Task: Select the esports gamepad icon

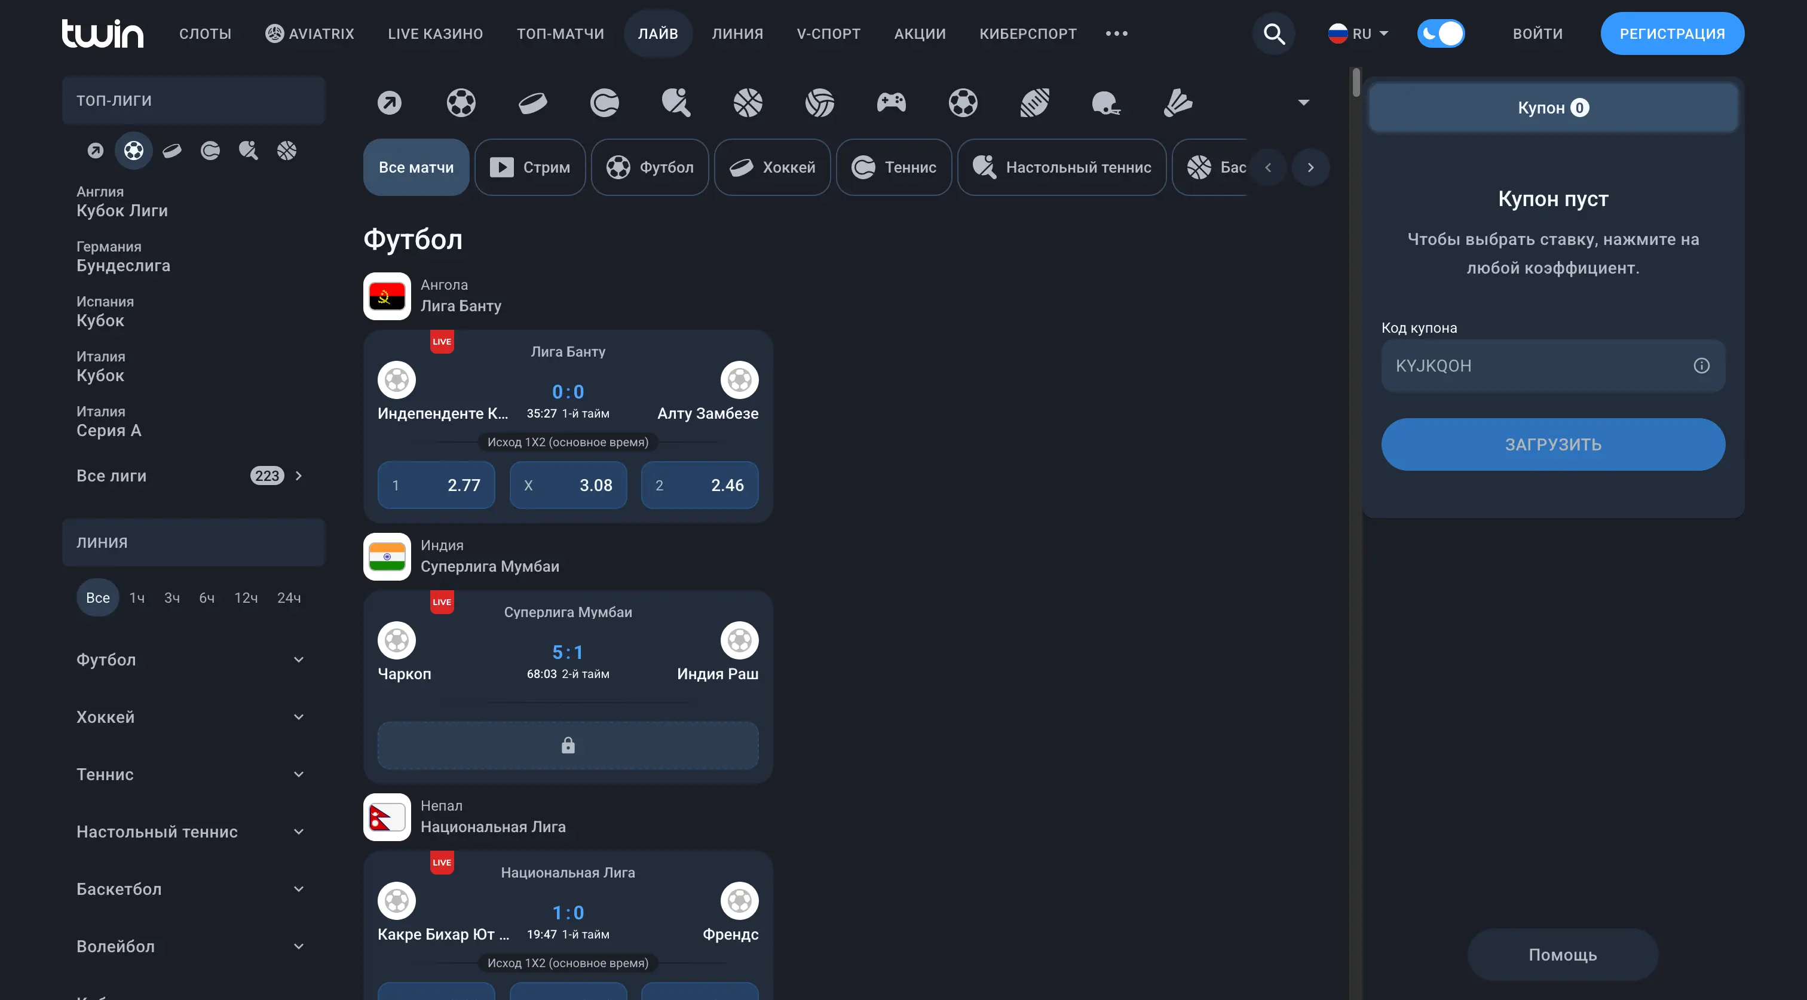Action: pyautogui.click(x=891, y=103)
